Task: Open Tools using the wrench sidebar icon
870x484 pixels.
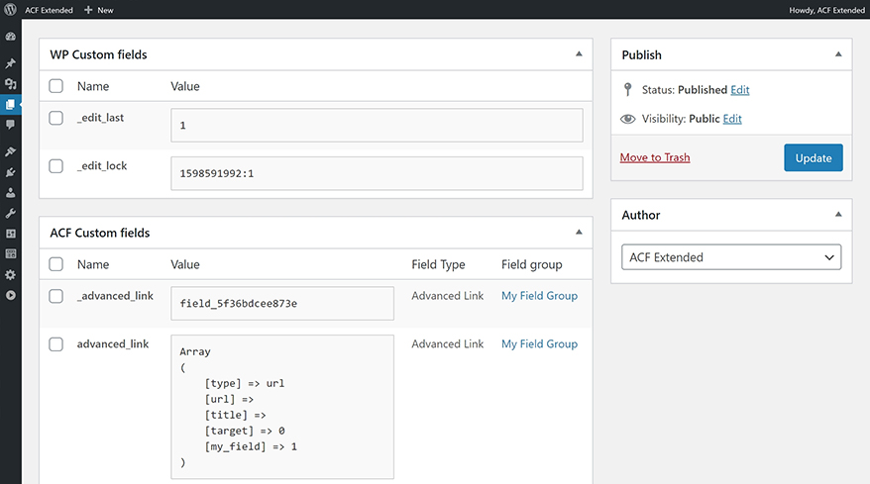Action: coord(11,213)
